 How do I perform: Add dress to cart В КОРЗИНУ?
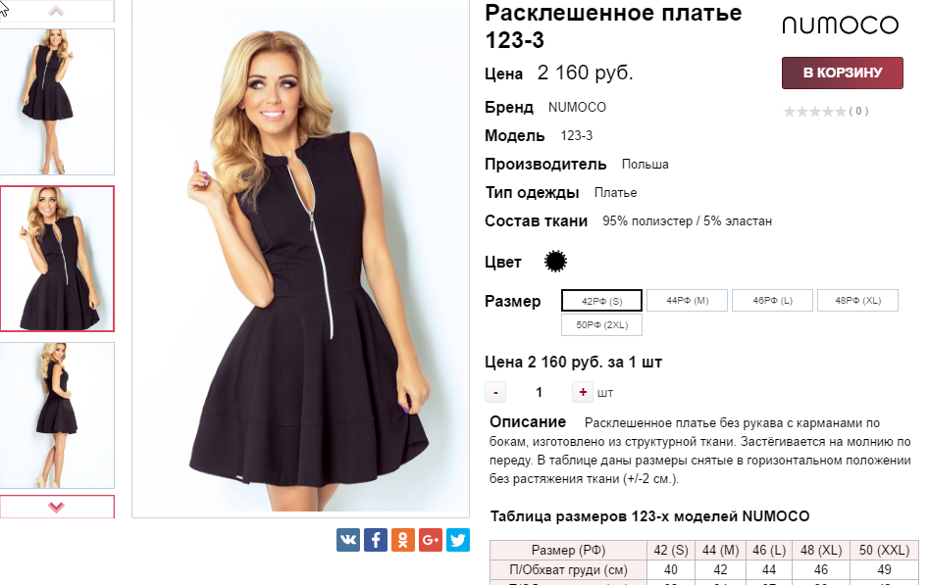click(843, 73)
